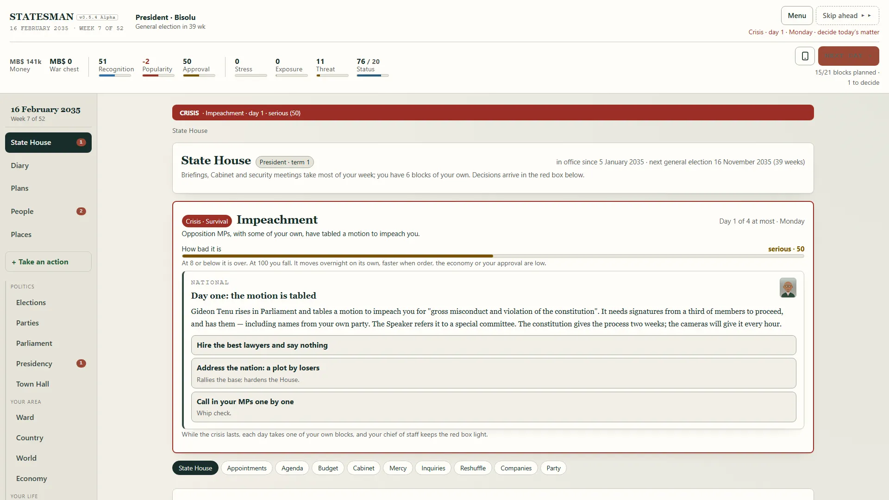Viewport: 889px width, 500px height.
Task: Click Skip ahead
Action: pyautogui.click(x=847, y=16)
